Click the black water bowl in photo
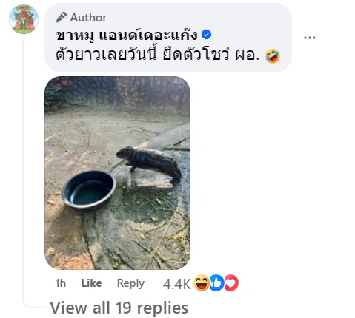This screenshot has width=355, height=318. [x=88, y=190]
